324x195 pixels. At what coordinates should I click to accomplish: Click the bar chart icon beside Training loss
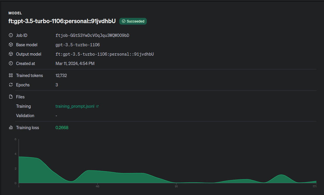11,128
